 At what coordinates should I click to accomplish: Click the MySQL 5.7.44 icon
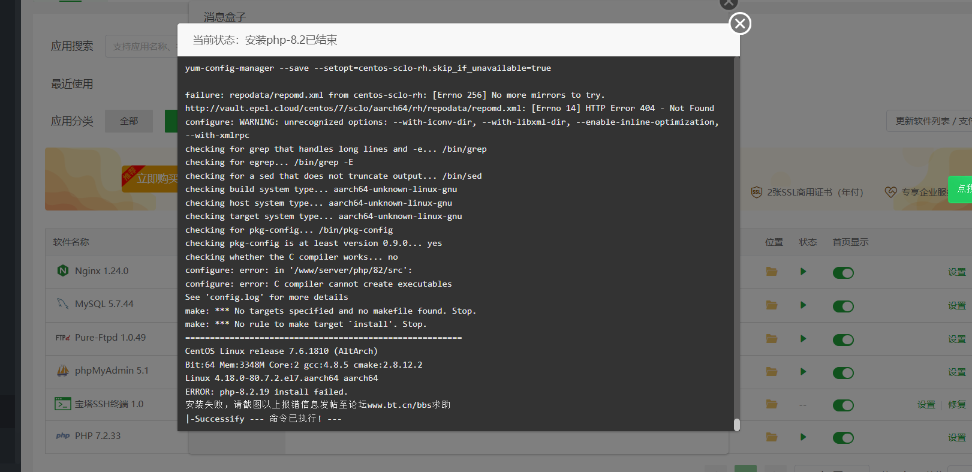click(63, 303)
